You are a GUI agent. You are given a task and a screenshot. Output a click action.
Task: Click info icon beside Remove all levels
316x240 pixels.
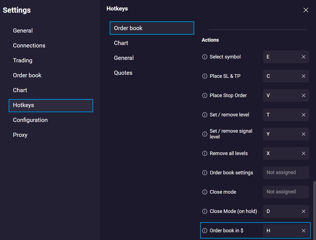[205, 153]
